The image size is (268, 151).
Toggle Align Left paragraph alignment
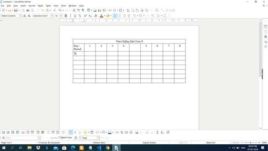(x=115, y=16)
